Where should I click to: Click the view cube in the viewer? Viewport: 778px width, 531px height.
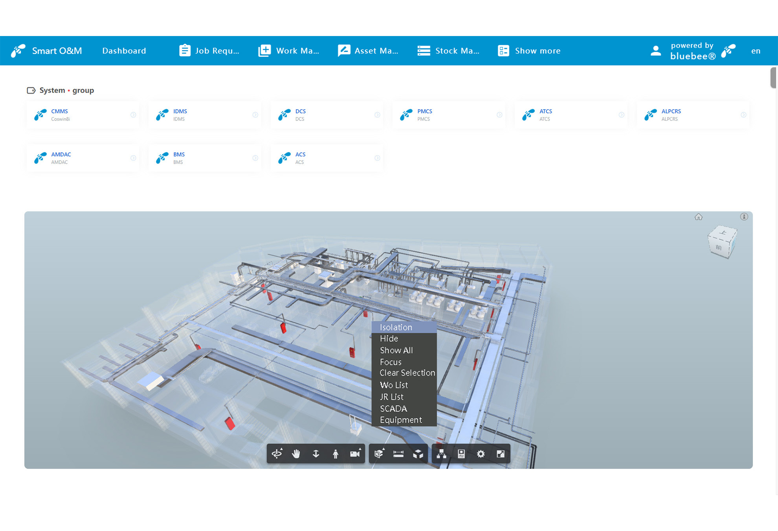click(722, 241)
